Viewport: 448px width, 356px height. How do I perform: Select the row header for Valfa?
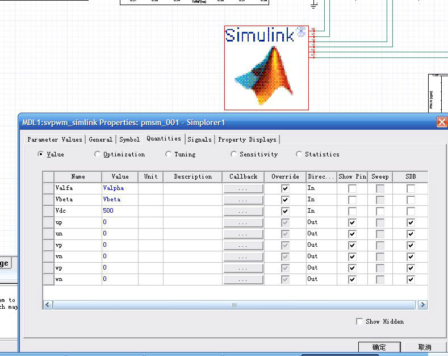[x=49, y=188]
